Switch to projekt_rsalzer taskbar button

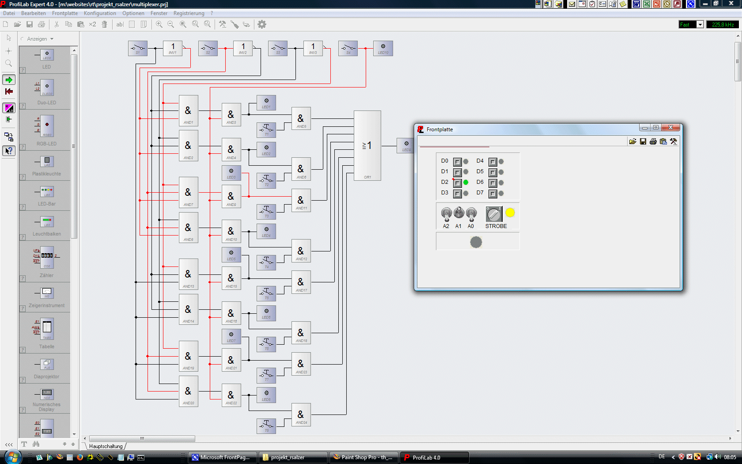tap(294, 457)
